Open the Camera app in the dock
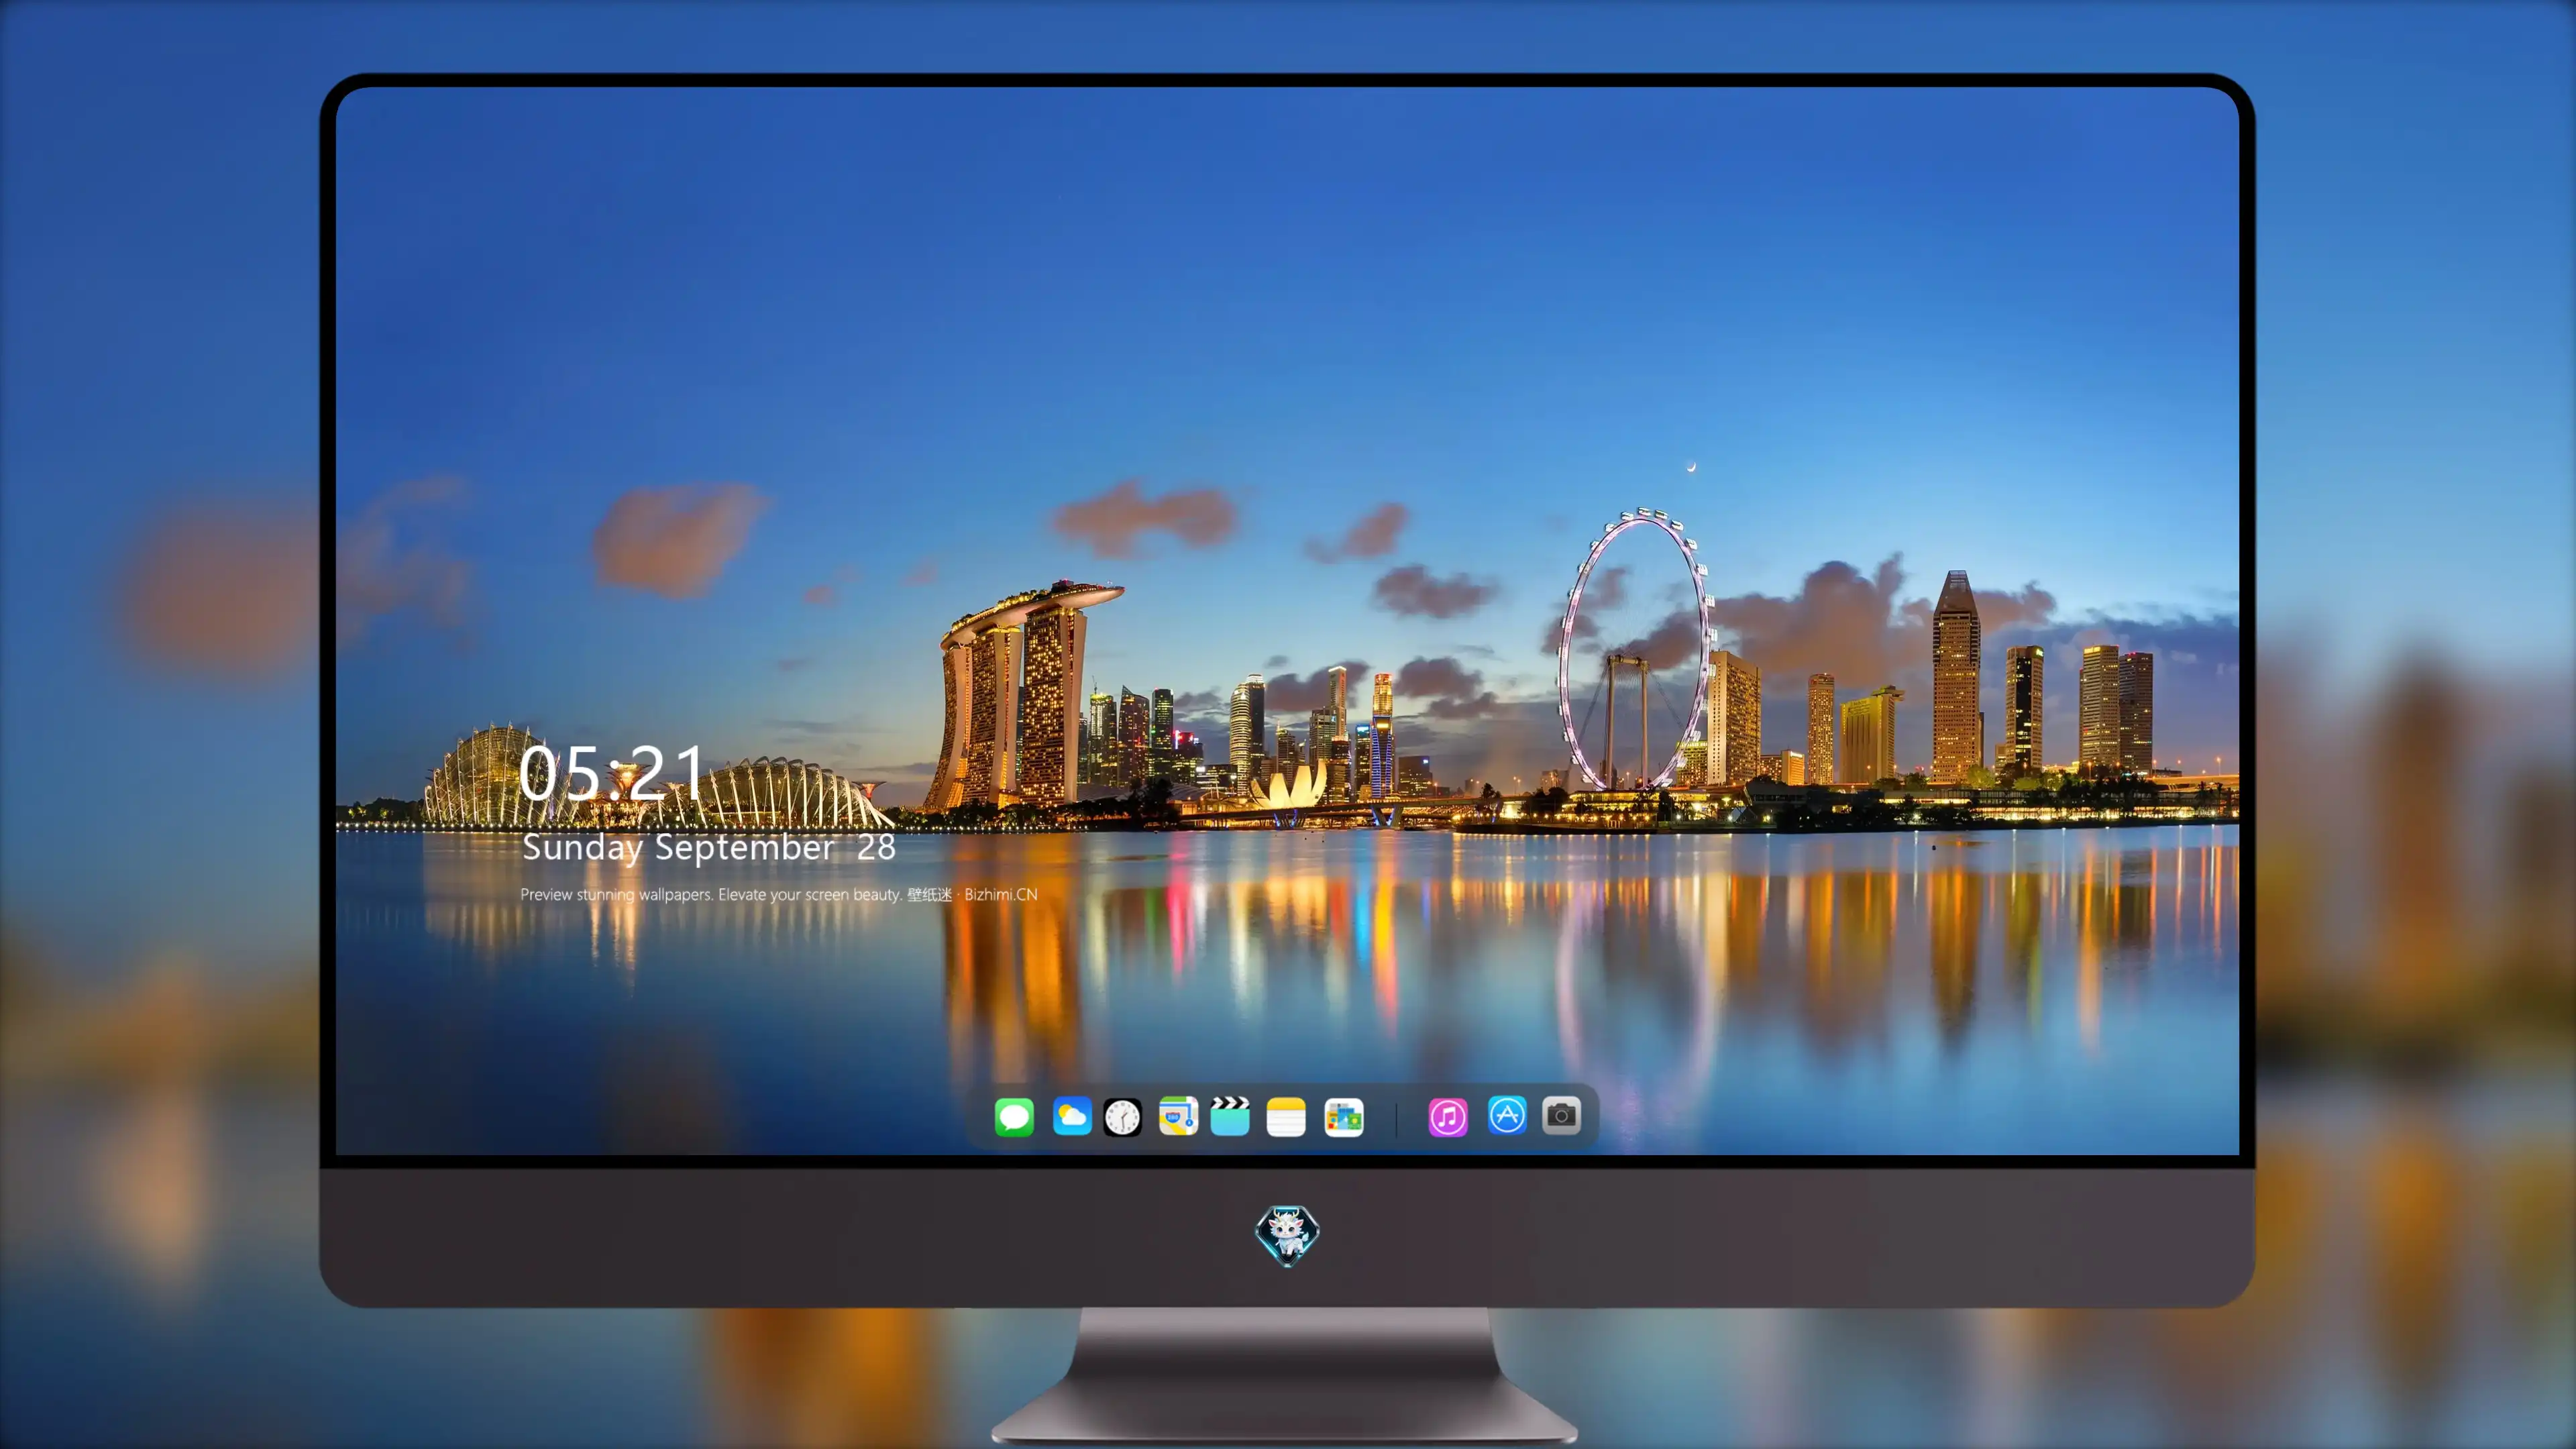The image size is (2576, 1449). [x=1561, y=1115]
